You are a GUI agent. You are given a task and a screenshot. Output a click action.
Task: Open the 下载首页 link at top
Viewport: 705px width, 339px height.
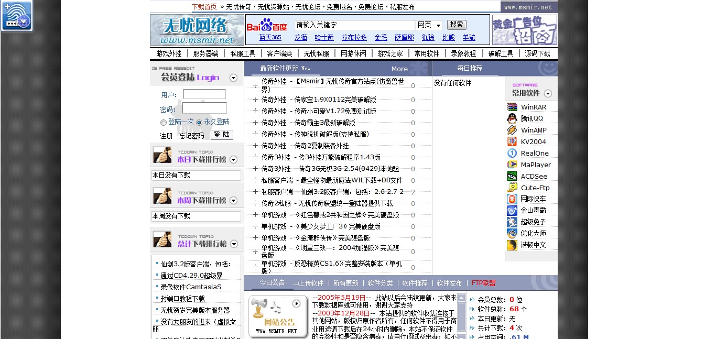click(x=204, y=7)
